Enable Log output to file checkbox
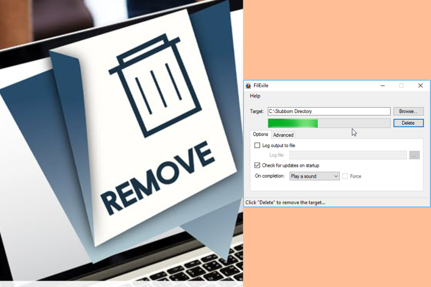This screenshot has height=287, width=431. [257, 145]
